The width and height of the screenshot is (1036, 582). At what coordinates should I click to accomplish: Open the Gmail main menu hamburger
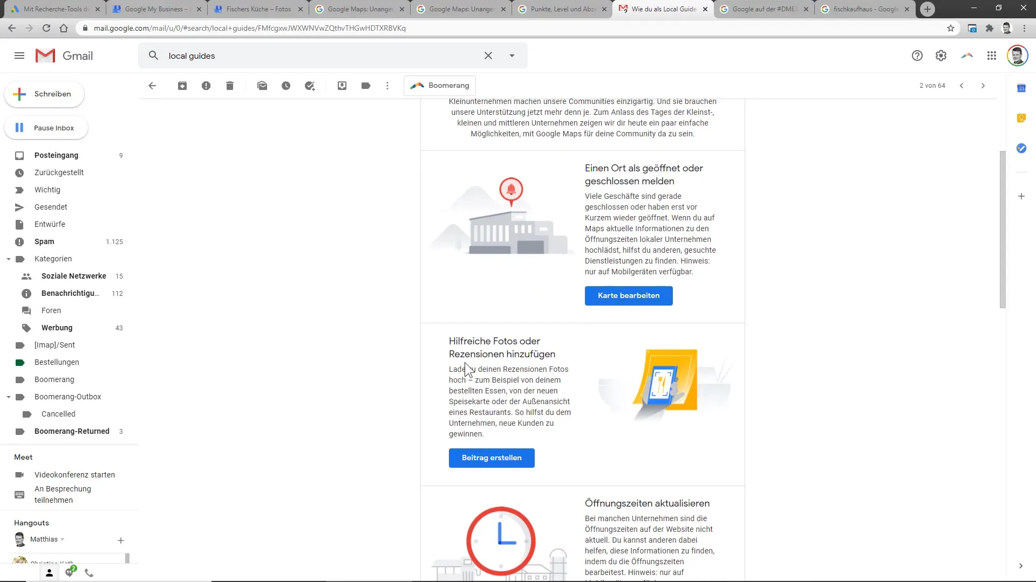[x=19, y=56]
